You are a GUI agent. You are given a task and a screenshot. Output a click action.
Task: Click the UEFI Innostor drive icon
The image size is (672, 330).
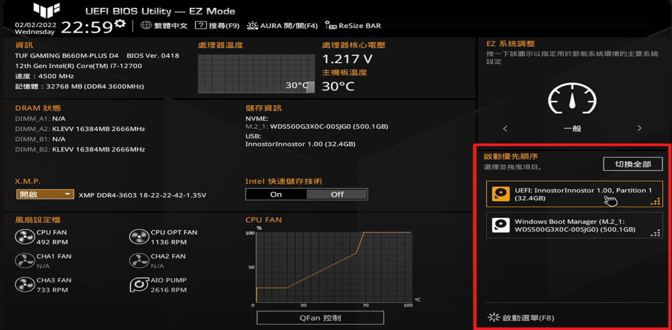pos(501,194)
